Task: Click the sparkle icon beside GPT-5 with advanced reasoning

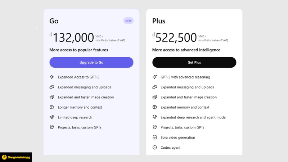Action: tap(154, 77)
